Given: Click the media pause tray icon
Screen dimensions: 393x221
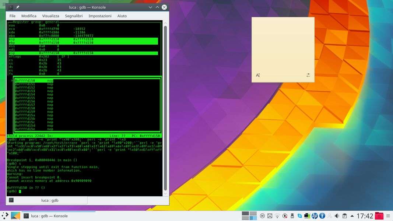Looking at the screenshot, I should (262, 216).
